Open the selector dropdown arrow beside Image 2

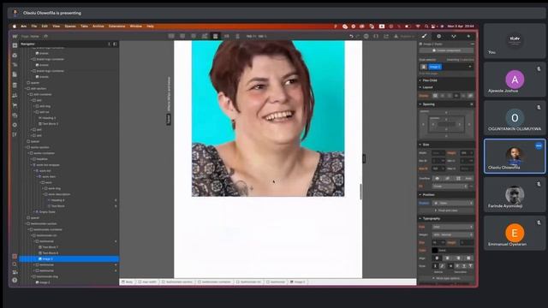[x=470, y=67]
